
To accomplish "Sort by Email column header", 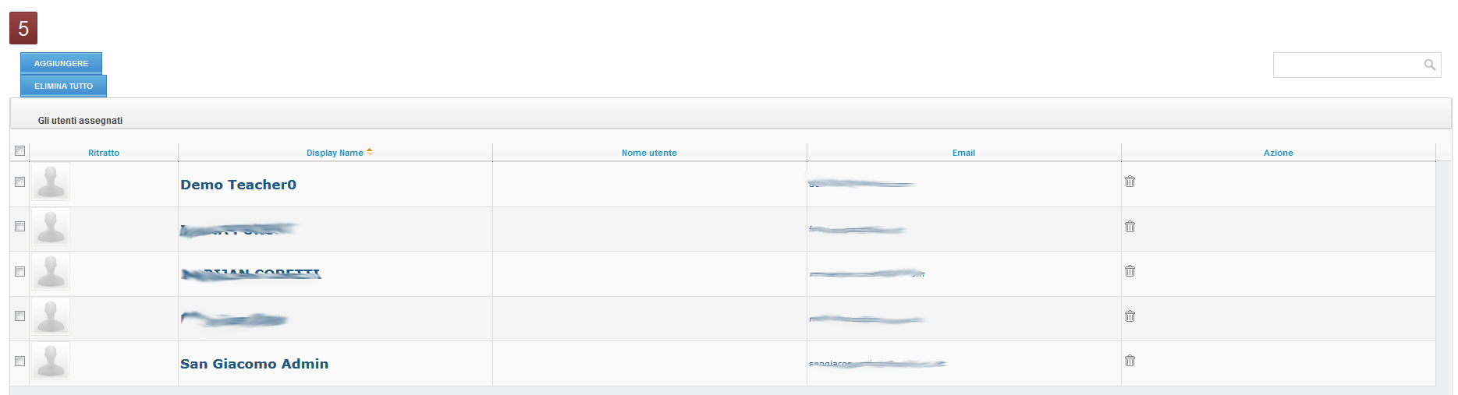I will coord(963,153).
